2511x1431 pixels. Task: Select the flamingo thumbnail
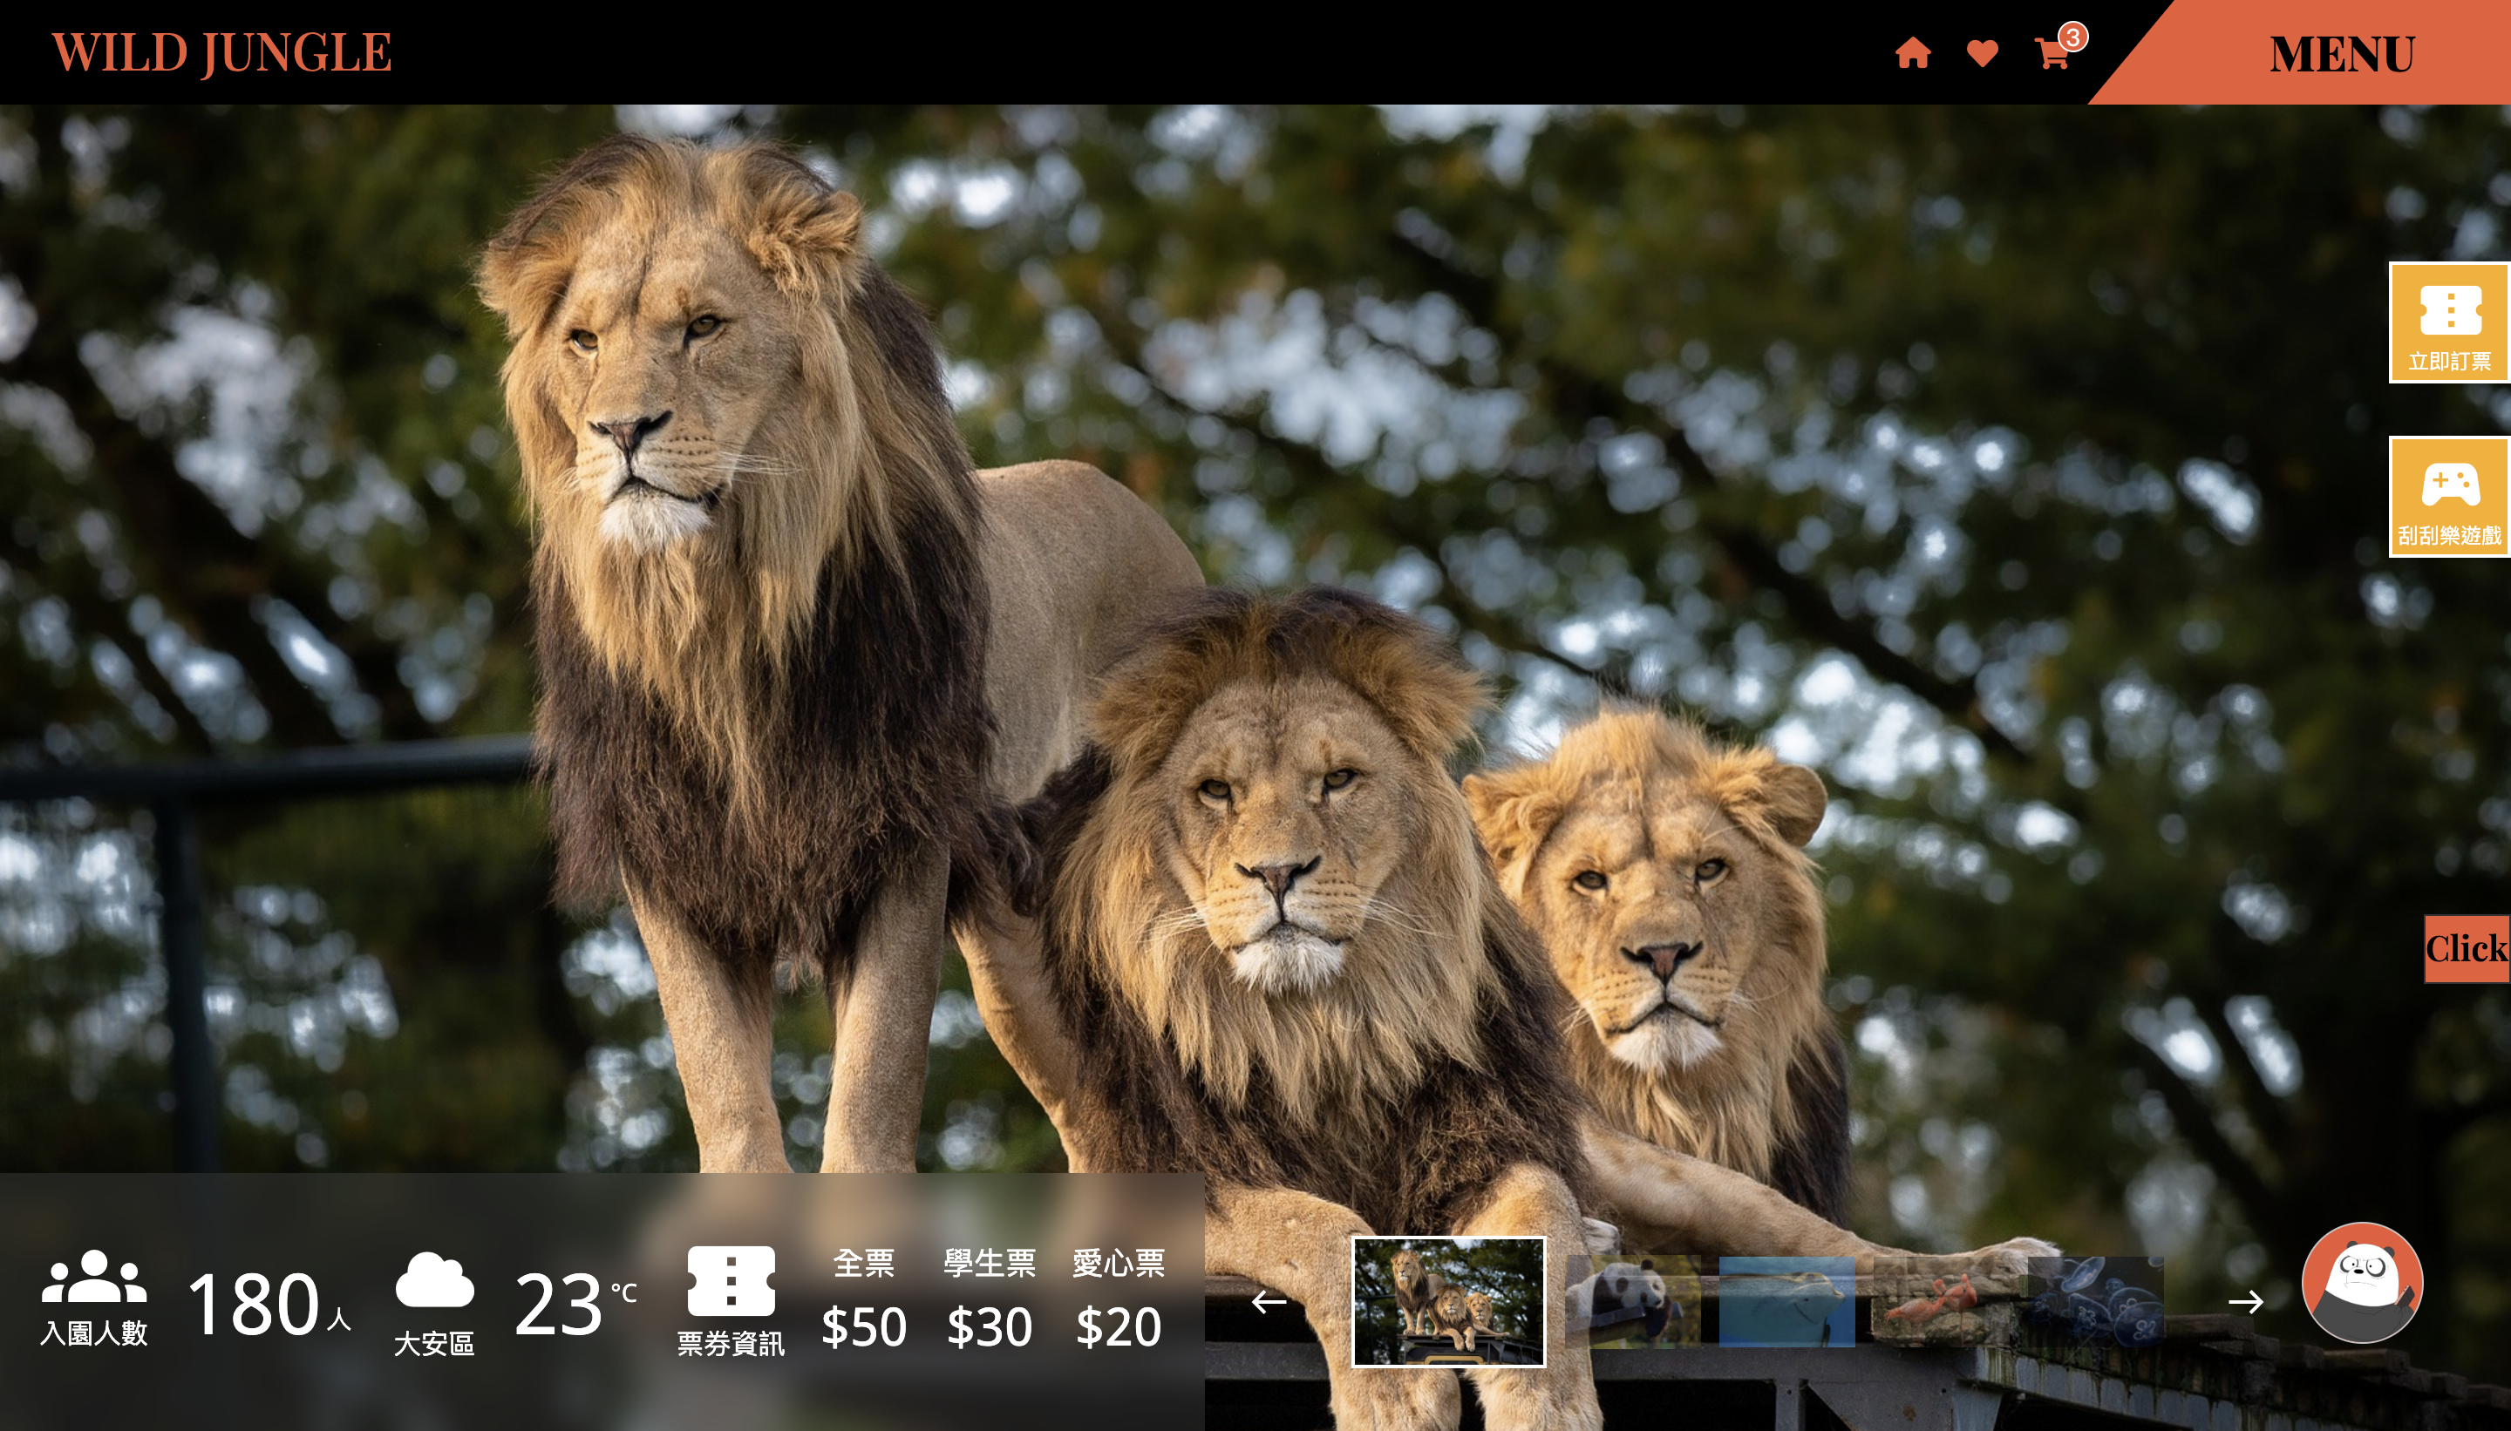point(1941,1301)
